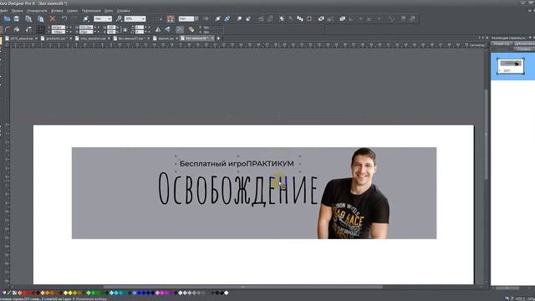The width and height of the screenshot is (535, 301).
Task: Select the 'Бесплатный игроПРАКТИКУМ' text line
Action: click(237, 164)
